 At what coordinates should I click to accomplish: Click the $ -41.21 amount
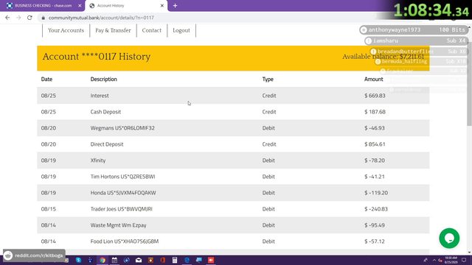(375, 177)
